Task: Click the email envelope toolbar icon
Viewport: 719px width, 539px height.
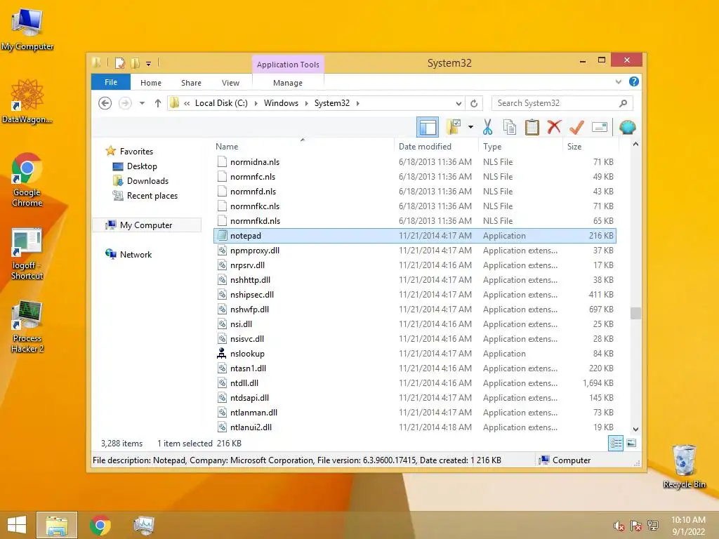Action: [600, 127]
